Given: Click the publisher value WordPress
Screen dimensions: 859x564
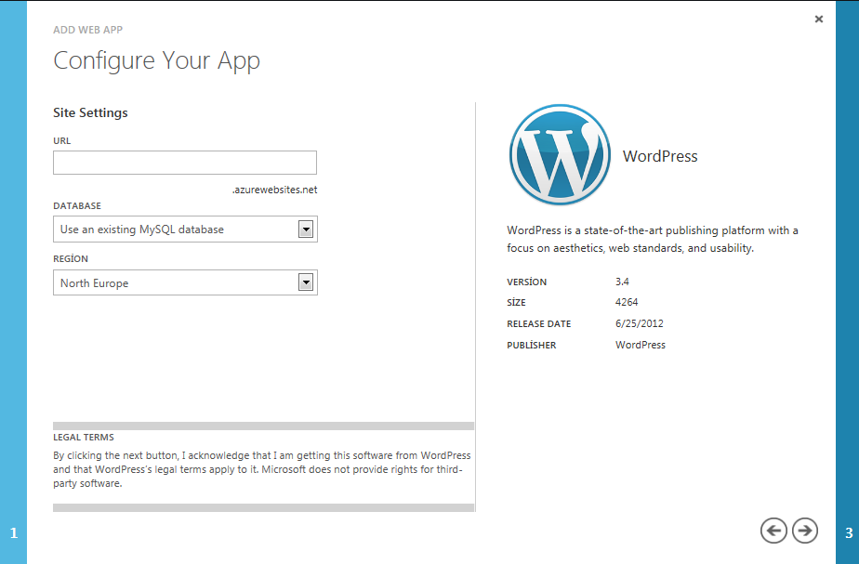Looking at the screenshot, I should pyautogui.click(x=641, y=345).
